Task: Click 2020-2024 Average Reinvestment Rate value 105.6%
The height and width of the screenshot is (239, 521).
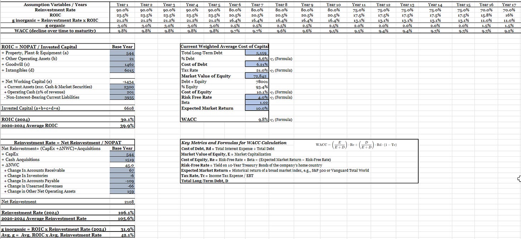Action: tap(122, 219)
